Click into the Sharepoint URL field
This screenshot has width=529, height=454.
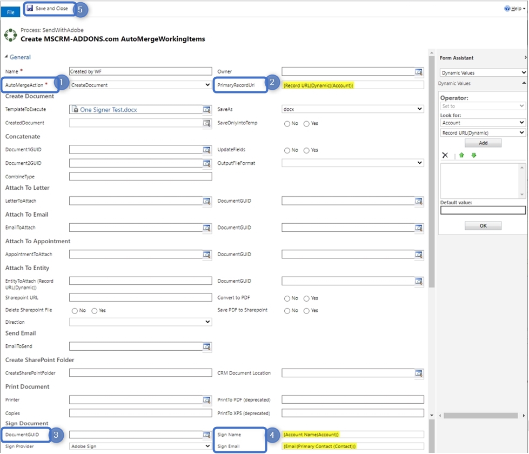[x=140, y=297]
